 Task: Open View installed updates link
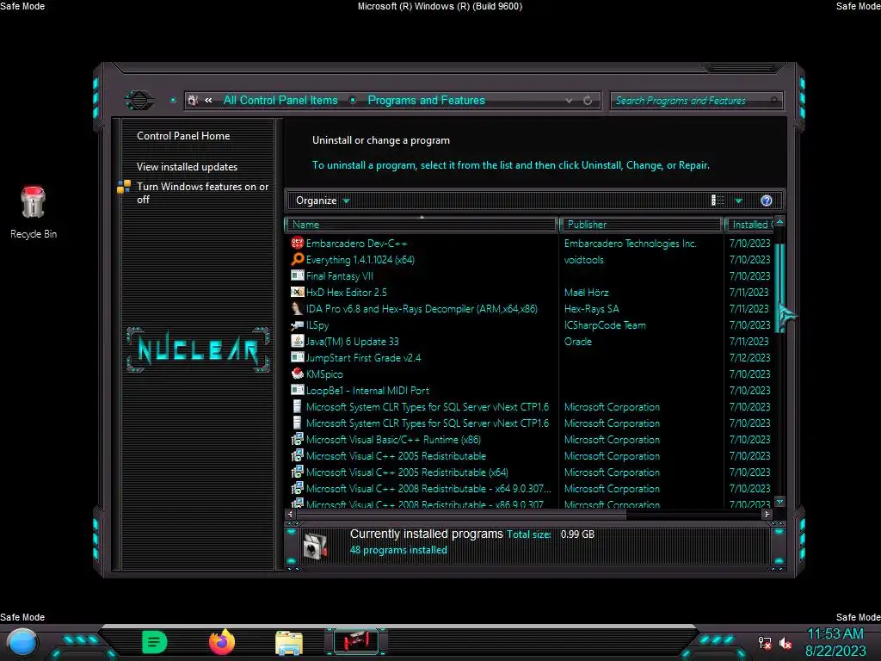[187, 166]
